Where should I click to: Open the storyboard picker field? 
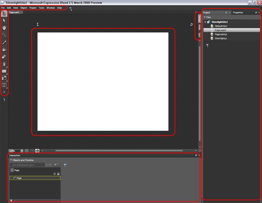click(x=27, y=165)
